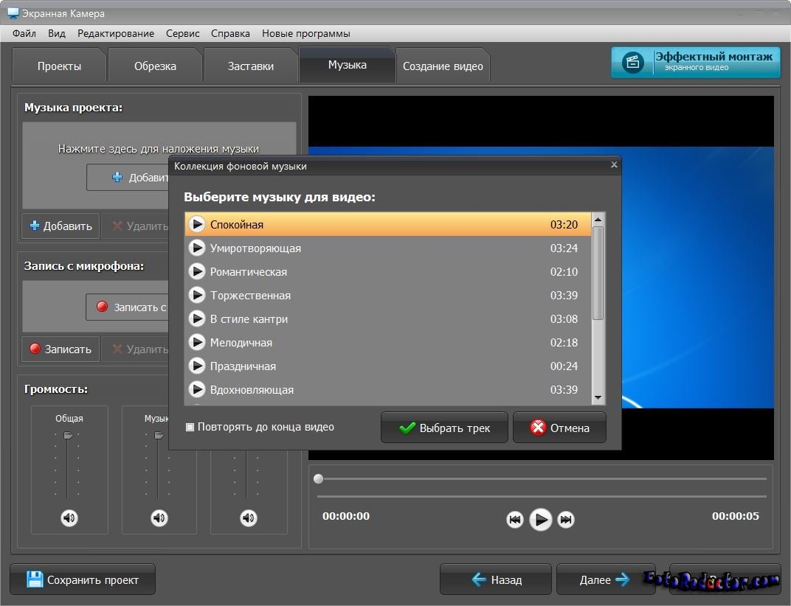Click Сохранить проект button
This screenshot has width=791, height=606.
[83, 579]
